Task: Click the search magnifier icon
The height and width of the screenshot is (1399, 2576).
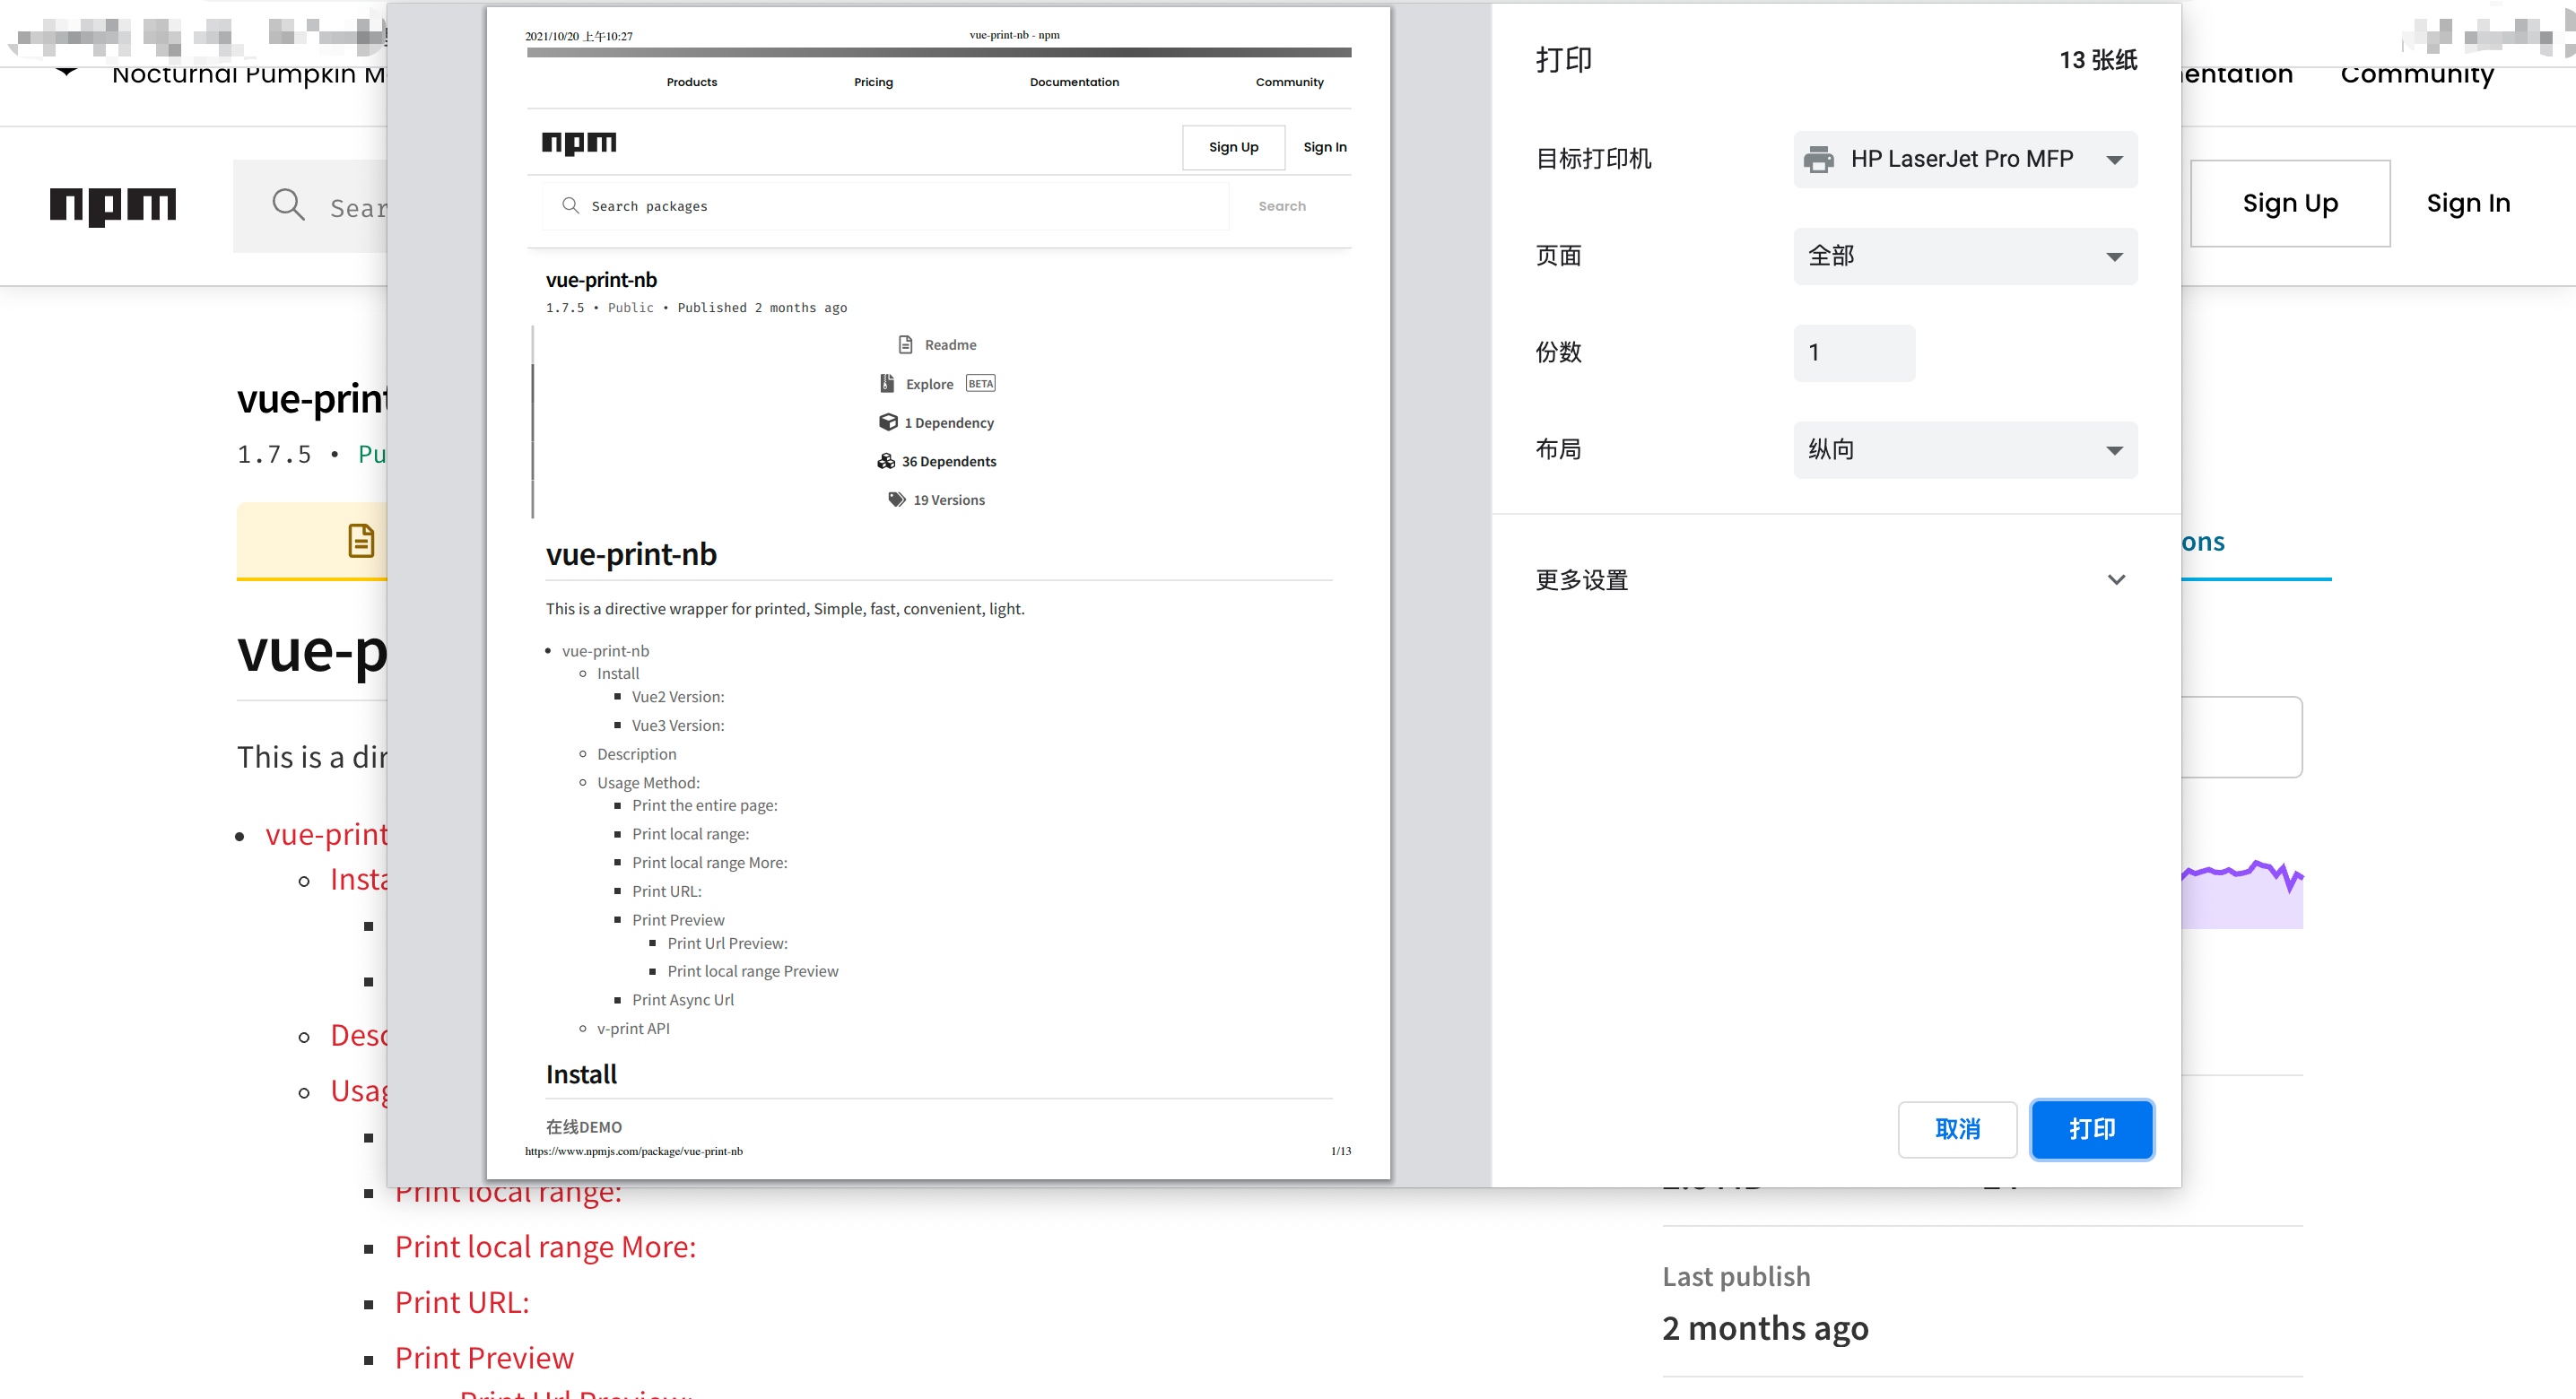Action: click(288, 205)
